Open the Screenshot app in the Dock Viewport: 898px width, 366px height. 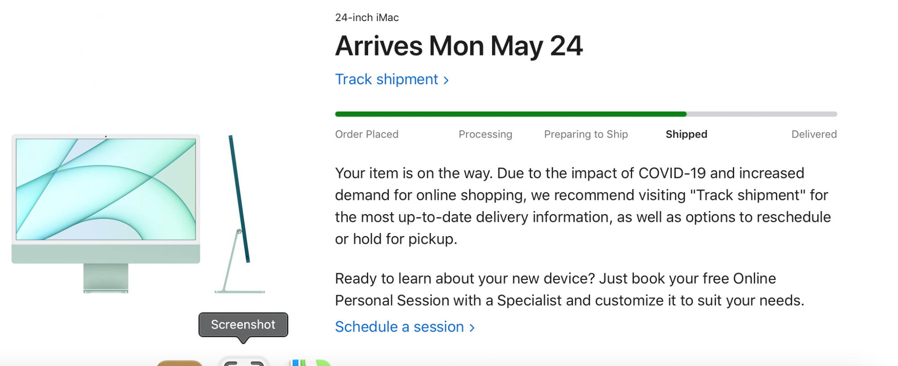243,361
